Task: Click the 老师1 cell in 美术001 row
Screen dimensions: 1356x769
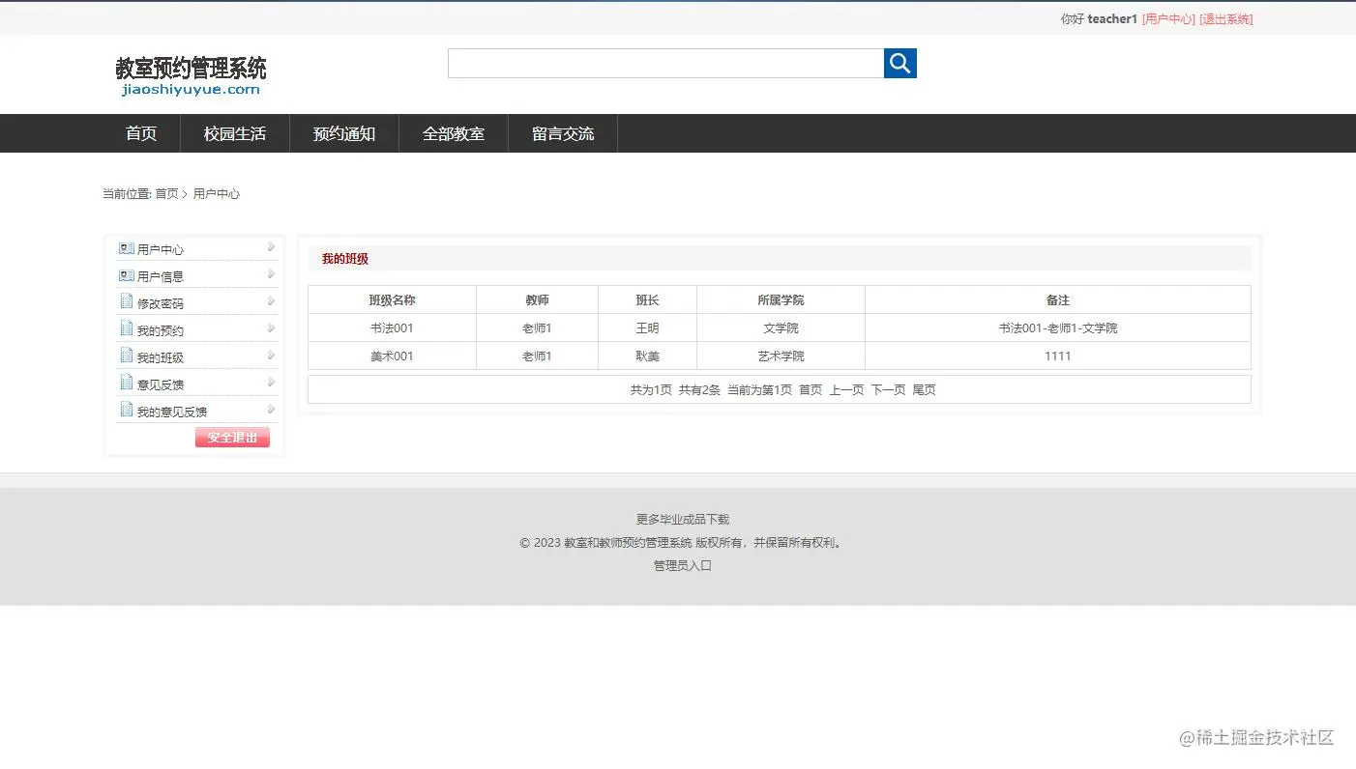Action: pyautogui.click(x=537, y=356)
